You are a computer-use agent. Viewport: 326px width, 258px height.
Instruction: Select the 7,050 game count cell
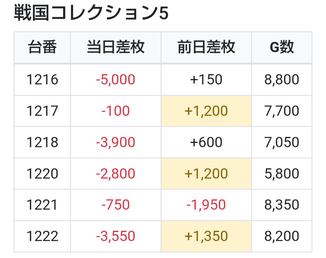tap(282, 142)
